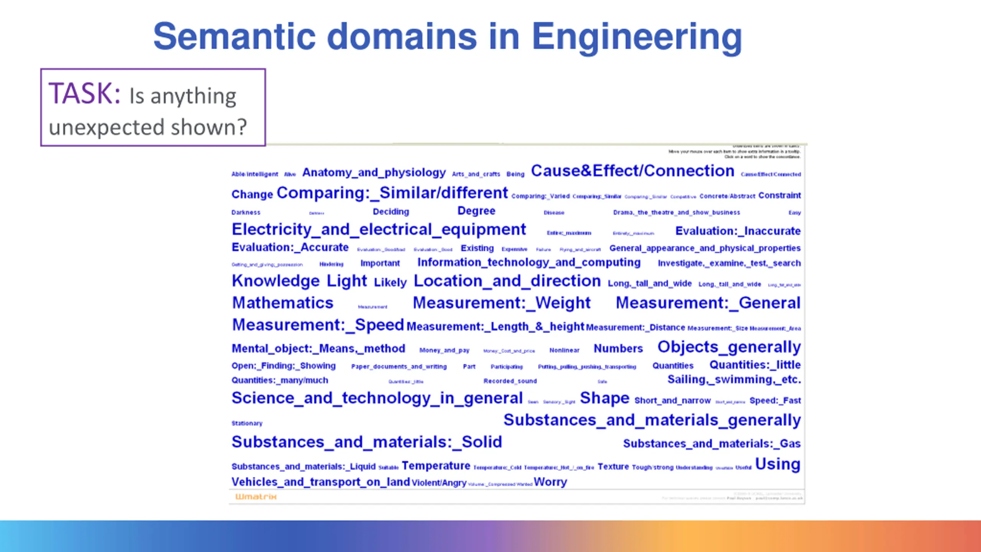Open the Concrete/Abstract tag

click(727, 196)
